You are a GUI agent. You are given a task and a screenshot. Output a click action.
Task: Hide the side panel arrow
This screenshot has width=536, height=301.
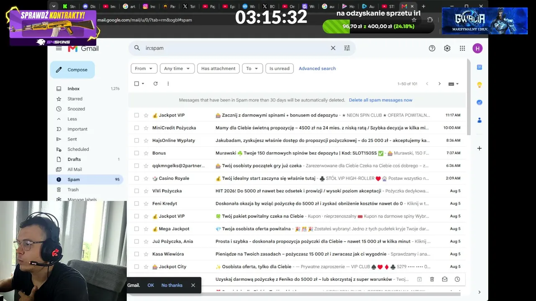coord(479,292)
